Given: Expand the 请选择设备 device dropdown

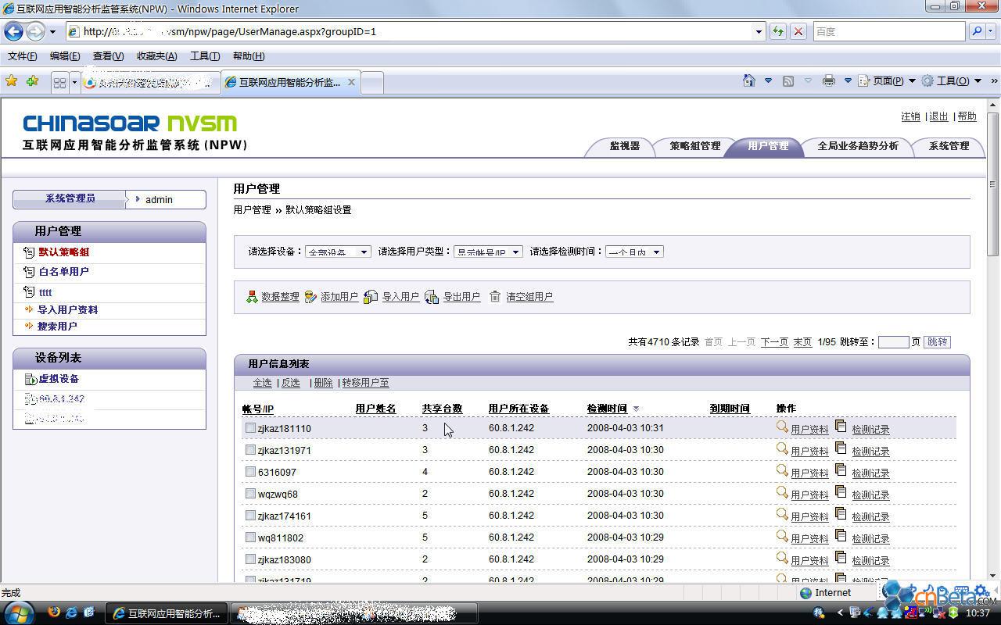Looking at the screenshot, I should pyautogui.click(x=338, y=252).
